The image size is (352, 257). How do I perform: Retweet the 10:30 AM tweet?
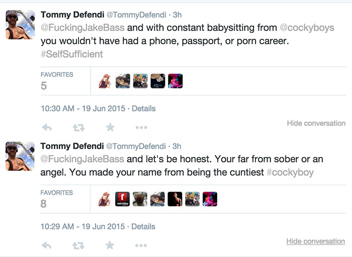coord(78,128)
